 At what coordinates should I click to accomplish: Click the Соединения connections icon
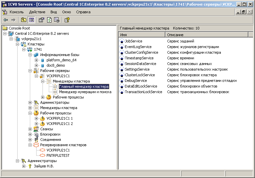point(36,140)
